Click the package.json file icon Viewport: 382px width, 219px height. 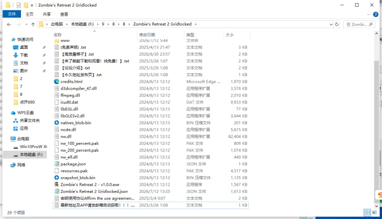click(x=56, y=164)
